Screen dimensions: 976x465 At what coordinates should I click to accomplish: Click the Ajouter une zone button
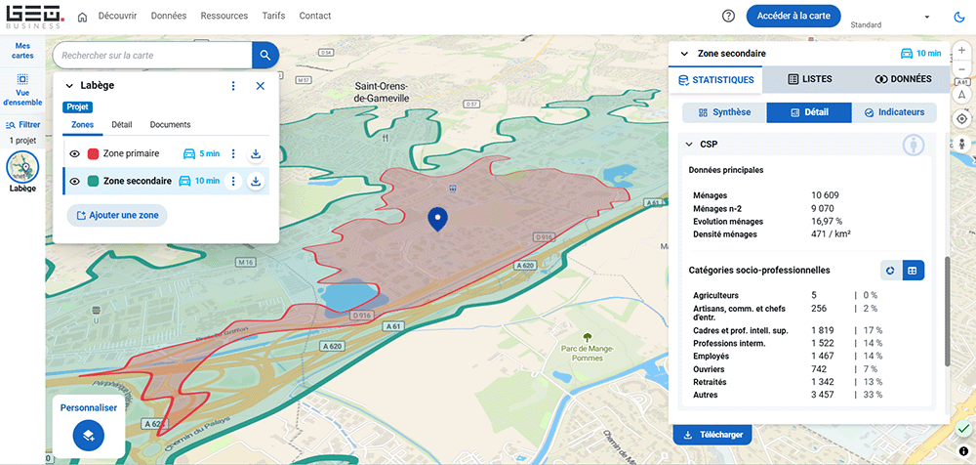coord(117,215)
